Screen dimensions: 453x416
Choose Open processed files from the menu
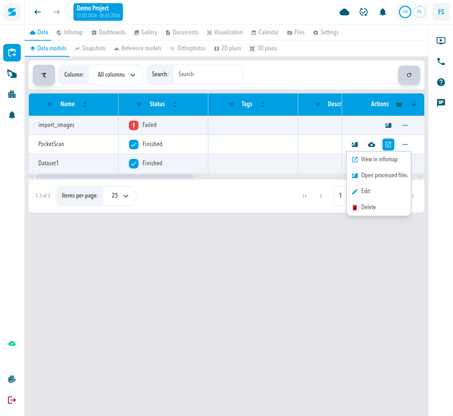[x=378, y=175]
